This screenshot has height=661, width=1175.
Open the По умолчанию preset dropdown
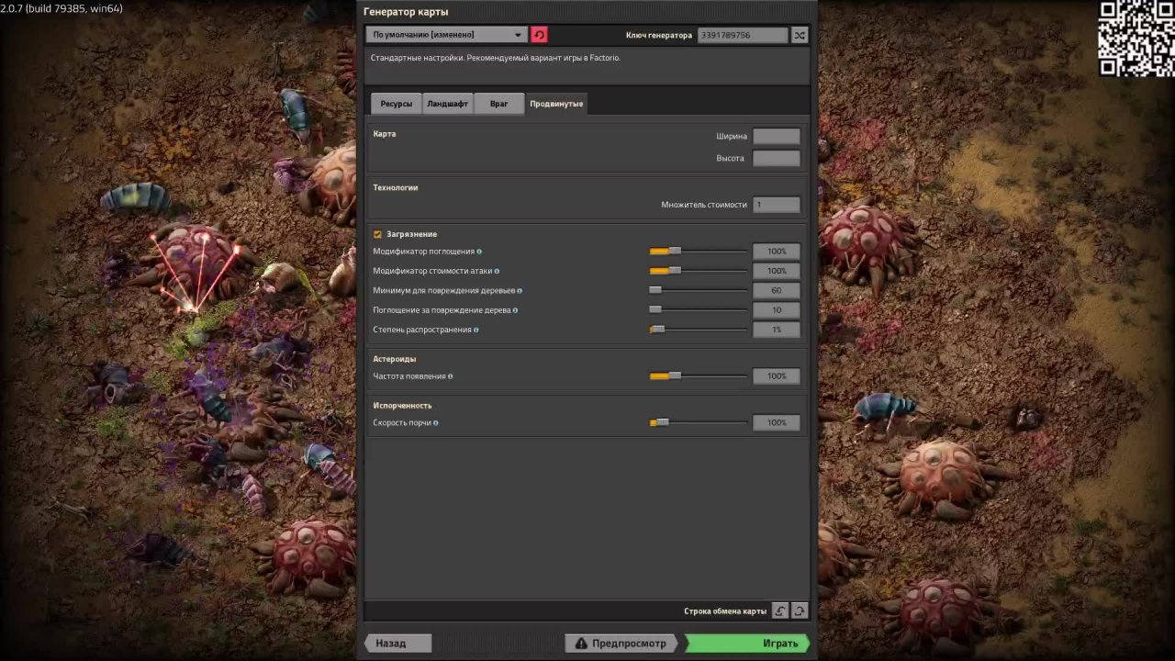click(x=446, y=35)
